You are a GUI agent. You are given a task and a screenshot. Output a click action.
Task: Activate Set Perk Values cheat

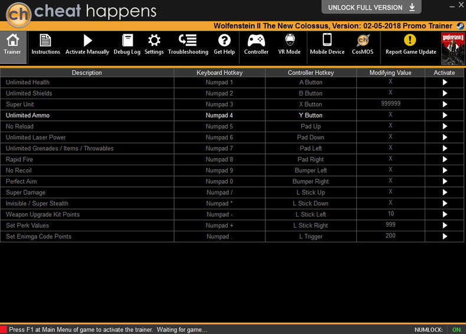[445, 225]
